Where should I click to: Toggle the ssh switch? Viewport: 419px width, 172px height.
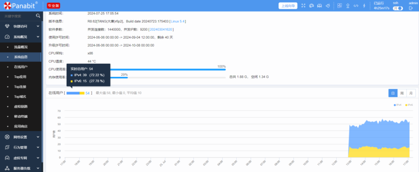[398, 8]
